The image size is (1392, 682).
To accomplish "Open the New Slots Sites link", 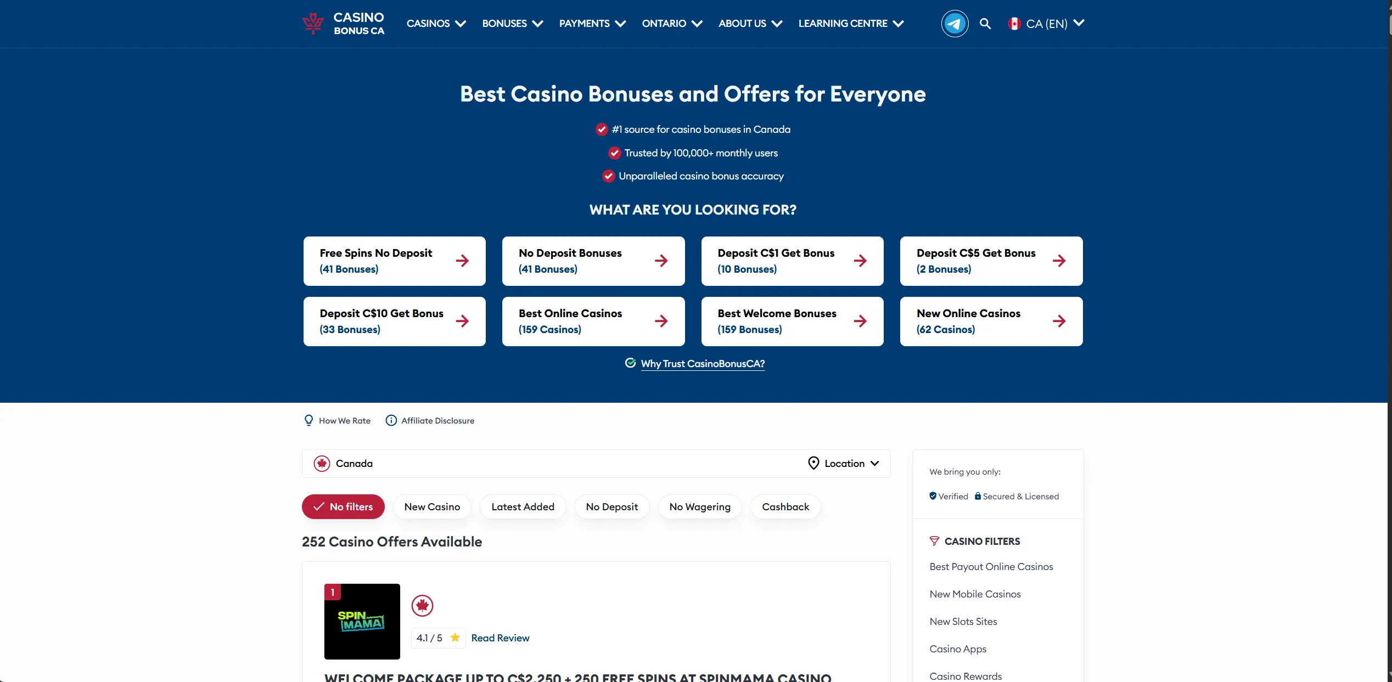I will coord(963,622).
